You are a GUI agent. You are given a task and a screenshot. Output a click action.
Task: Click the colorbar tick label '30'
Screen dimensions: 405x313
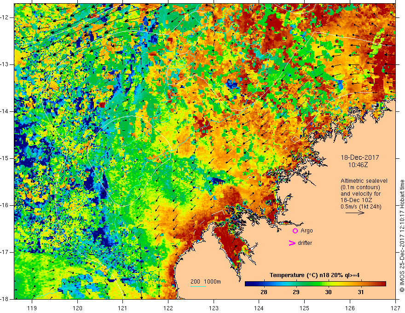[328, 292]
